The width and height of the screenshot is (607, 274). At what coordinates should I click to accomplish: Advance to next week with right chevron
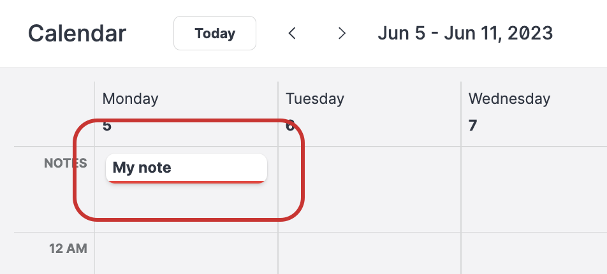click(342, 33)
